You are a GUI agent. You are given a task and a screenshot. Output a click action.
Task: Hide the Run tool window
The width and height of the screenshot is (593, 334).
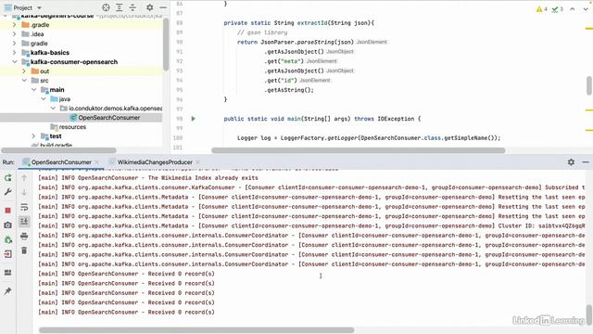[x=586, y=162]
